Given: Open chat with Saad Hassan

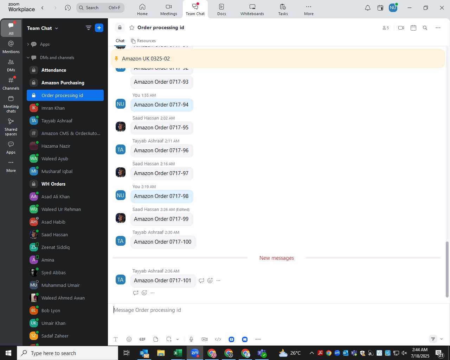Looking at the screenshot, I should (x=65, y=234).
